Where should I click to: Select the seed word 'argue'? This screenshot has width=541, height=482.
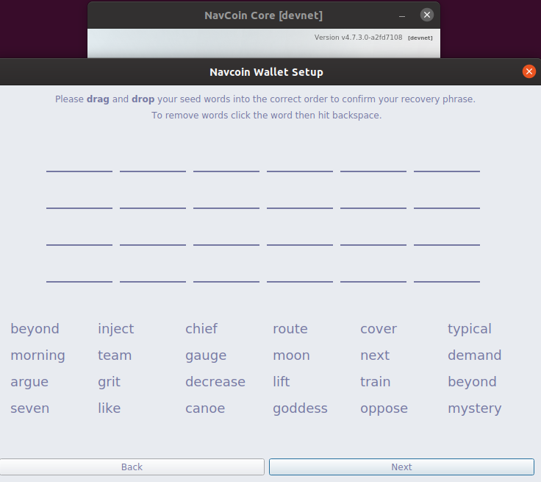(x=29, y=383)
